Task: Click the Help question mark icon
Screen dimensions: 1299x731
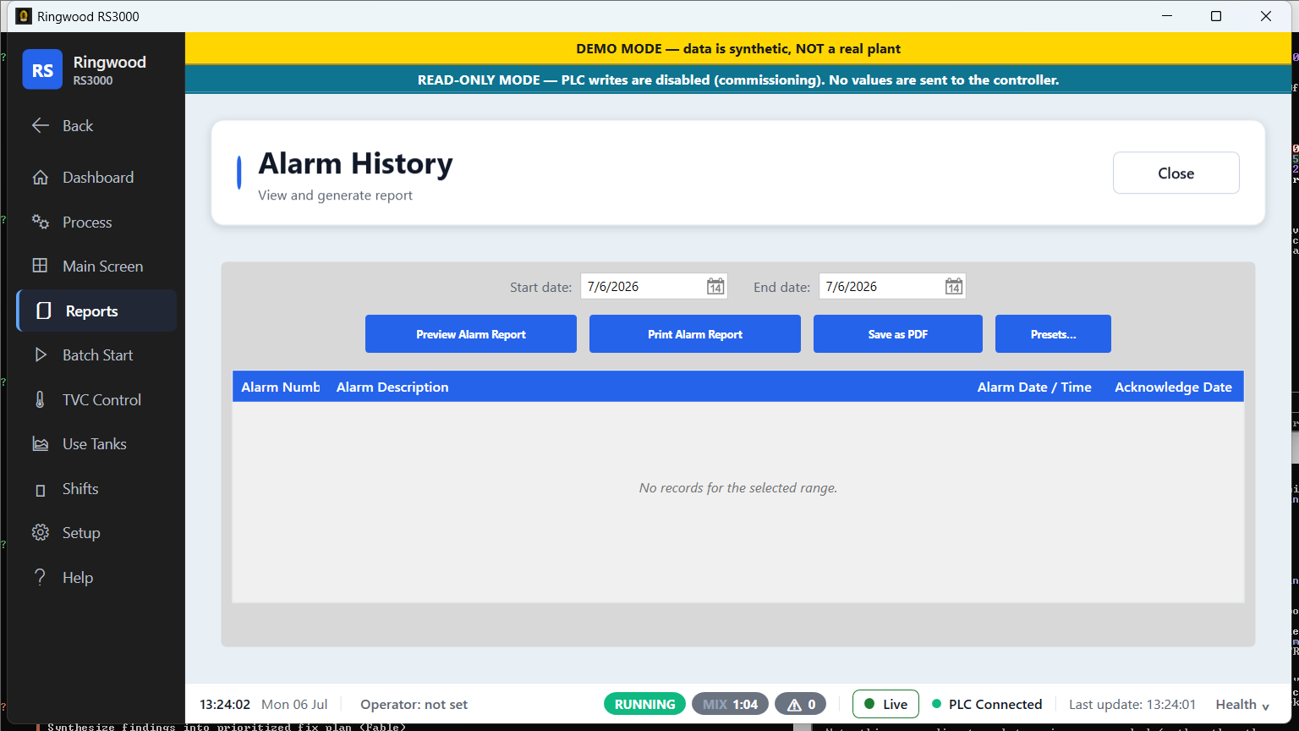Action: point(40,577)
